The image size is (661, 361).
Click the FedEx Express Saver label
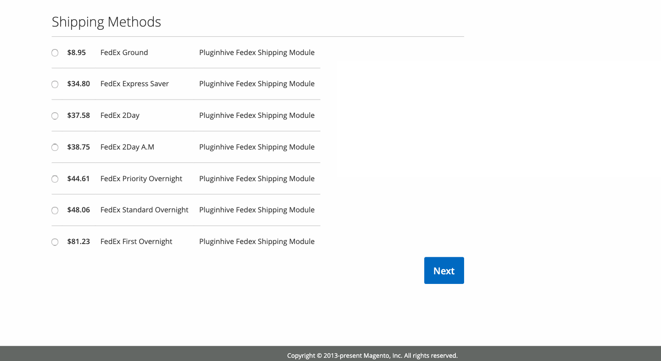134,83
